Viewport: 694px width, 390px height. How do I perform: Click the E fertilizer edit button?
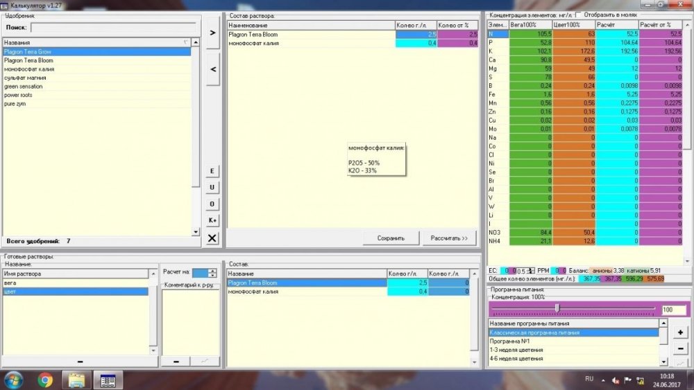tap(212, 171)
